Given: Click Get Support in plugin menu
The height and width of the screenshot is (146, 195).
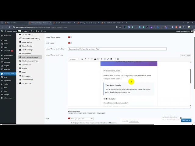Looking at the screenshot, I should [25, 76].
